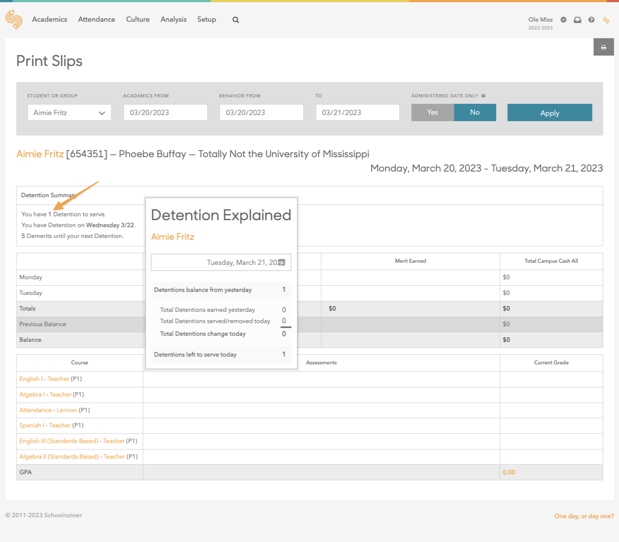This screenshot has width=619, height=542.
Task: Open calendar icon in Detention Explained popup
Action: coord(282,262)
